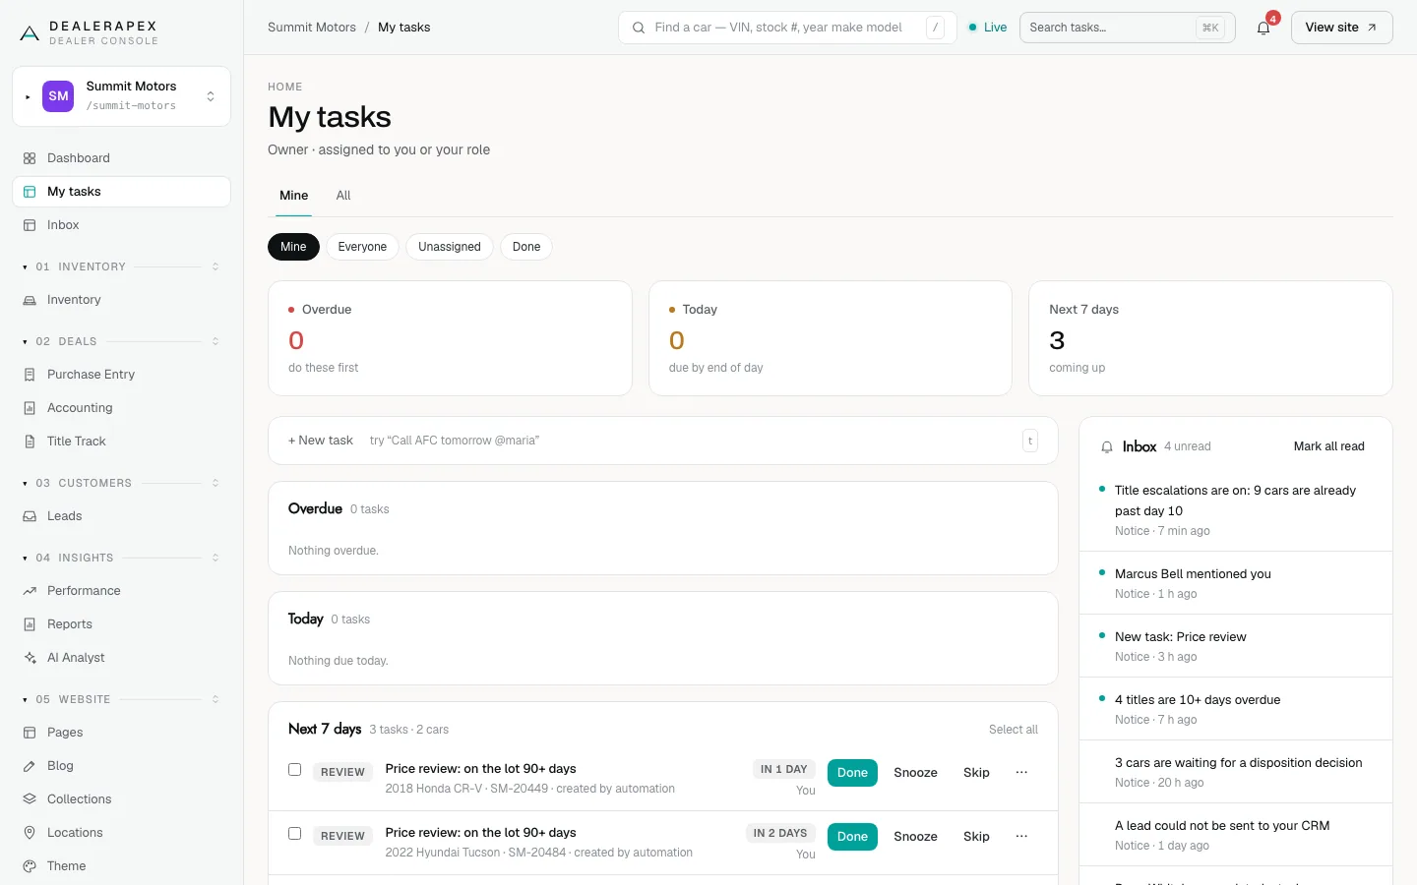
Task: Click the Performance trend icon
Action: coord(30,591)
